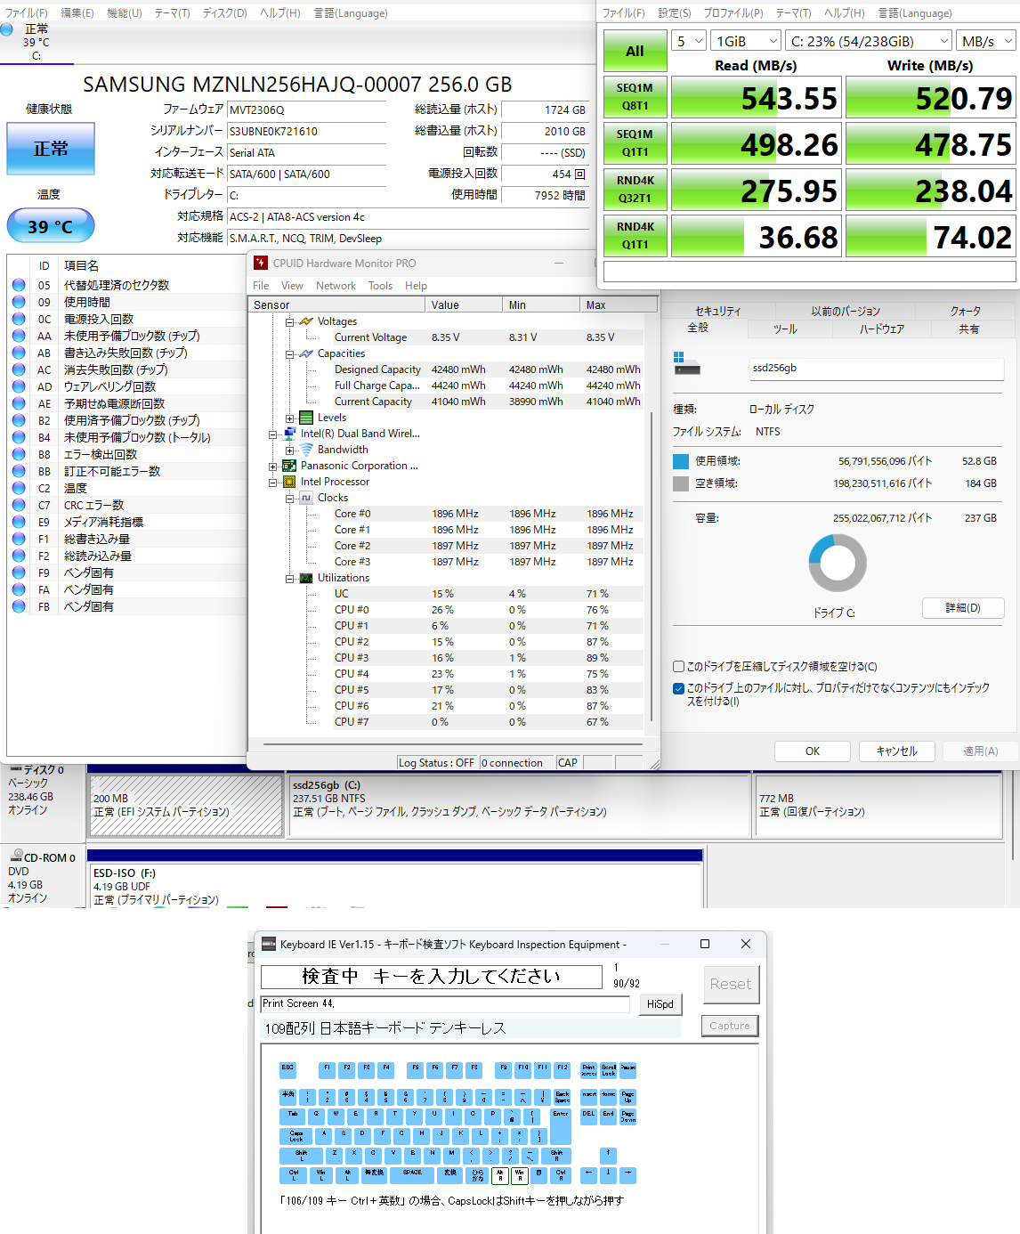This screenshot has height=1234, width=1020.
Task: Click the Clocks waveform icon
Action: tap(306, 498)
